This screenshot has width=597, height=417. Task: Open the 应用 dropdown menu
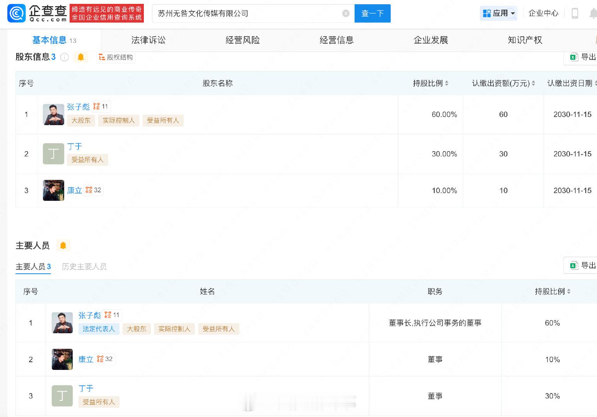click(499, 13)
